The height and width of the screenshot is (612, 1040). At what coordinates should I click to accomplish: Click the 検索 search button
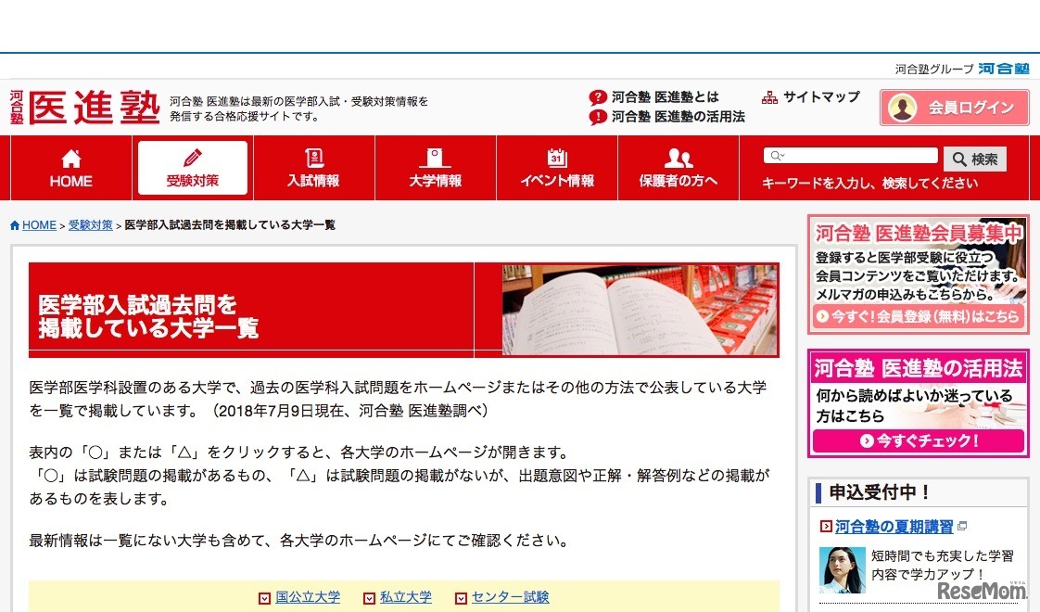pyautogui.click(x=975, y=159)
